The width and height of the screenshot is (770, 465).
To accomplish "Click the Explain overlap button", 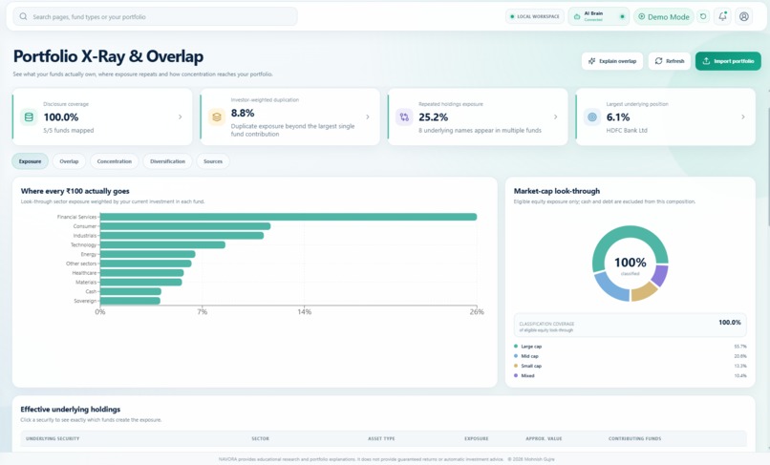I will point(612,61).
